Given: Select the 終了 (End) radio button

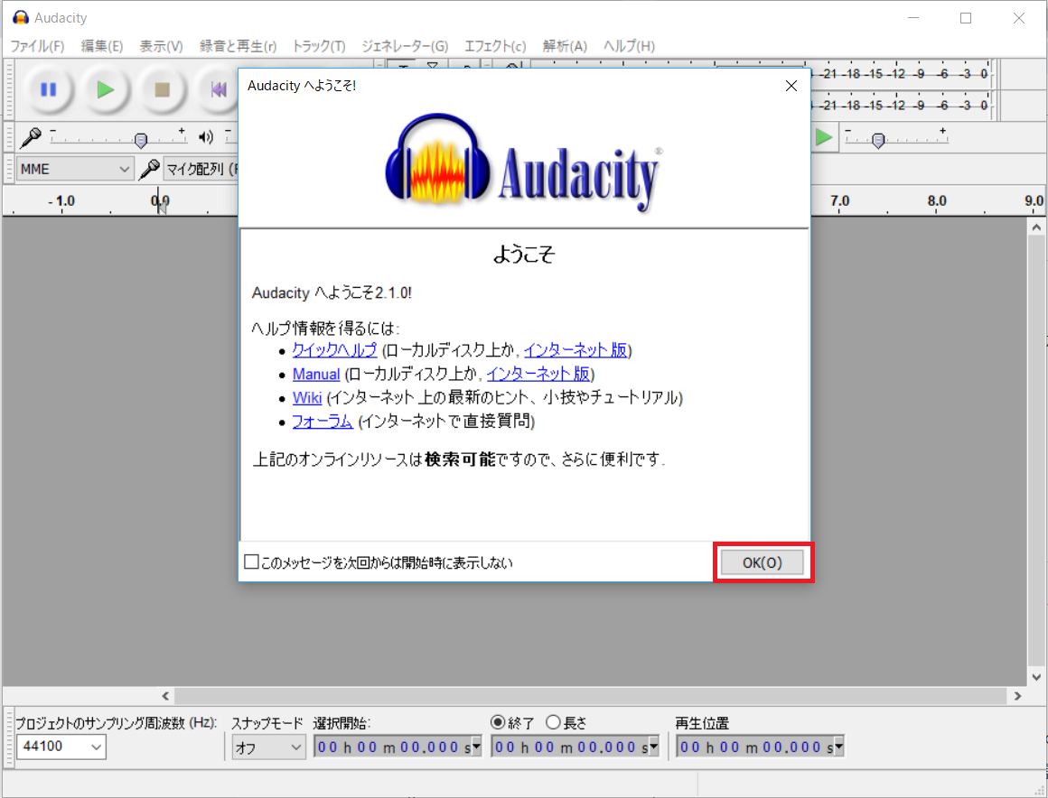Looking at the screenshot, I should coord(497,722).
